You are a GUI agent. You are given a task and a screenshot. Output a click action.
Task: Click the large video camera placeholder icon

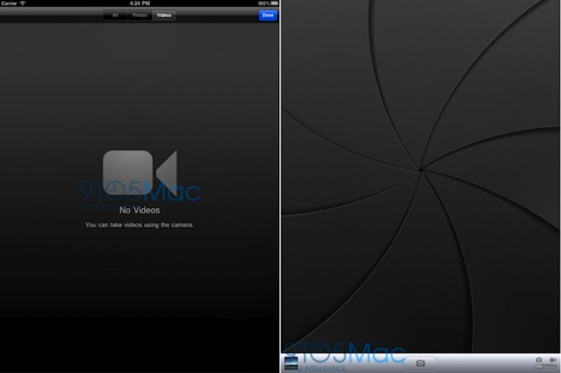pos(140,172)
